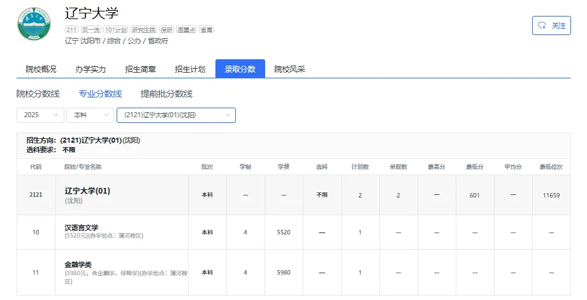Click the 最低位次 column header

(551, 167)
